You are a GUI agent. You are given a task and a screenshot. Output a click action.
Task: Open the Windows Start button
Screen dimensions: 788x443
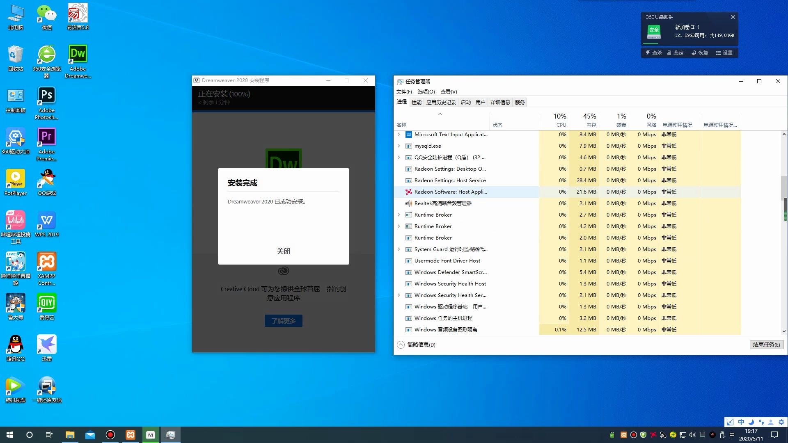pyautogui.click(x=10, y=435)
